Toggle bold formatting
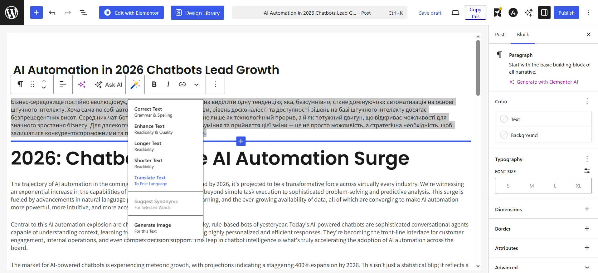This screenshot has height=273, width=598. 154,84
